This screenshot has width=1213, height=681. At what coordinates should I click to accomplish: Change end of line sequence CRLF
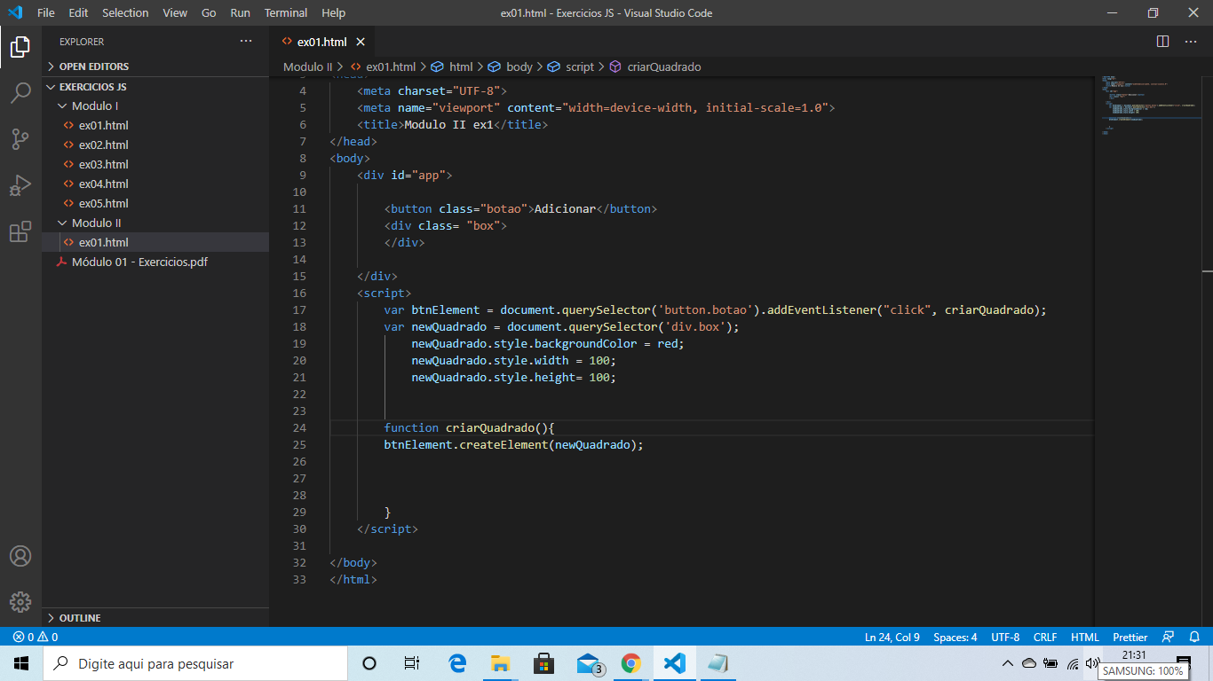click(x=1045, y=637)
